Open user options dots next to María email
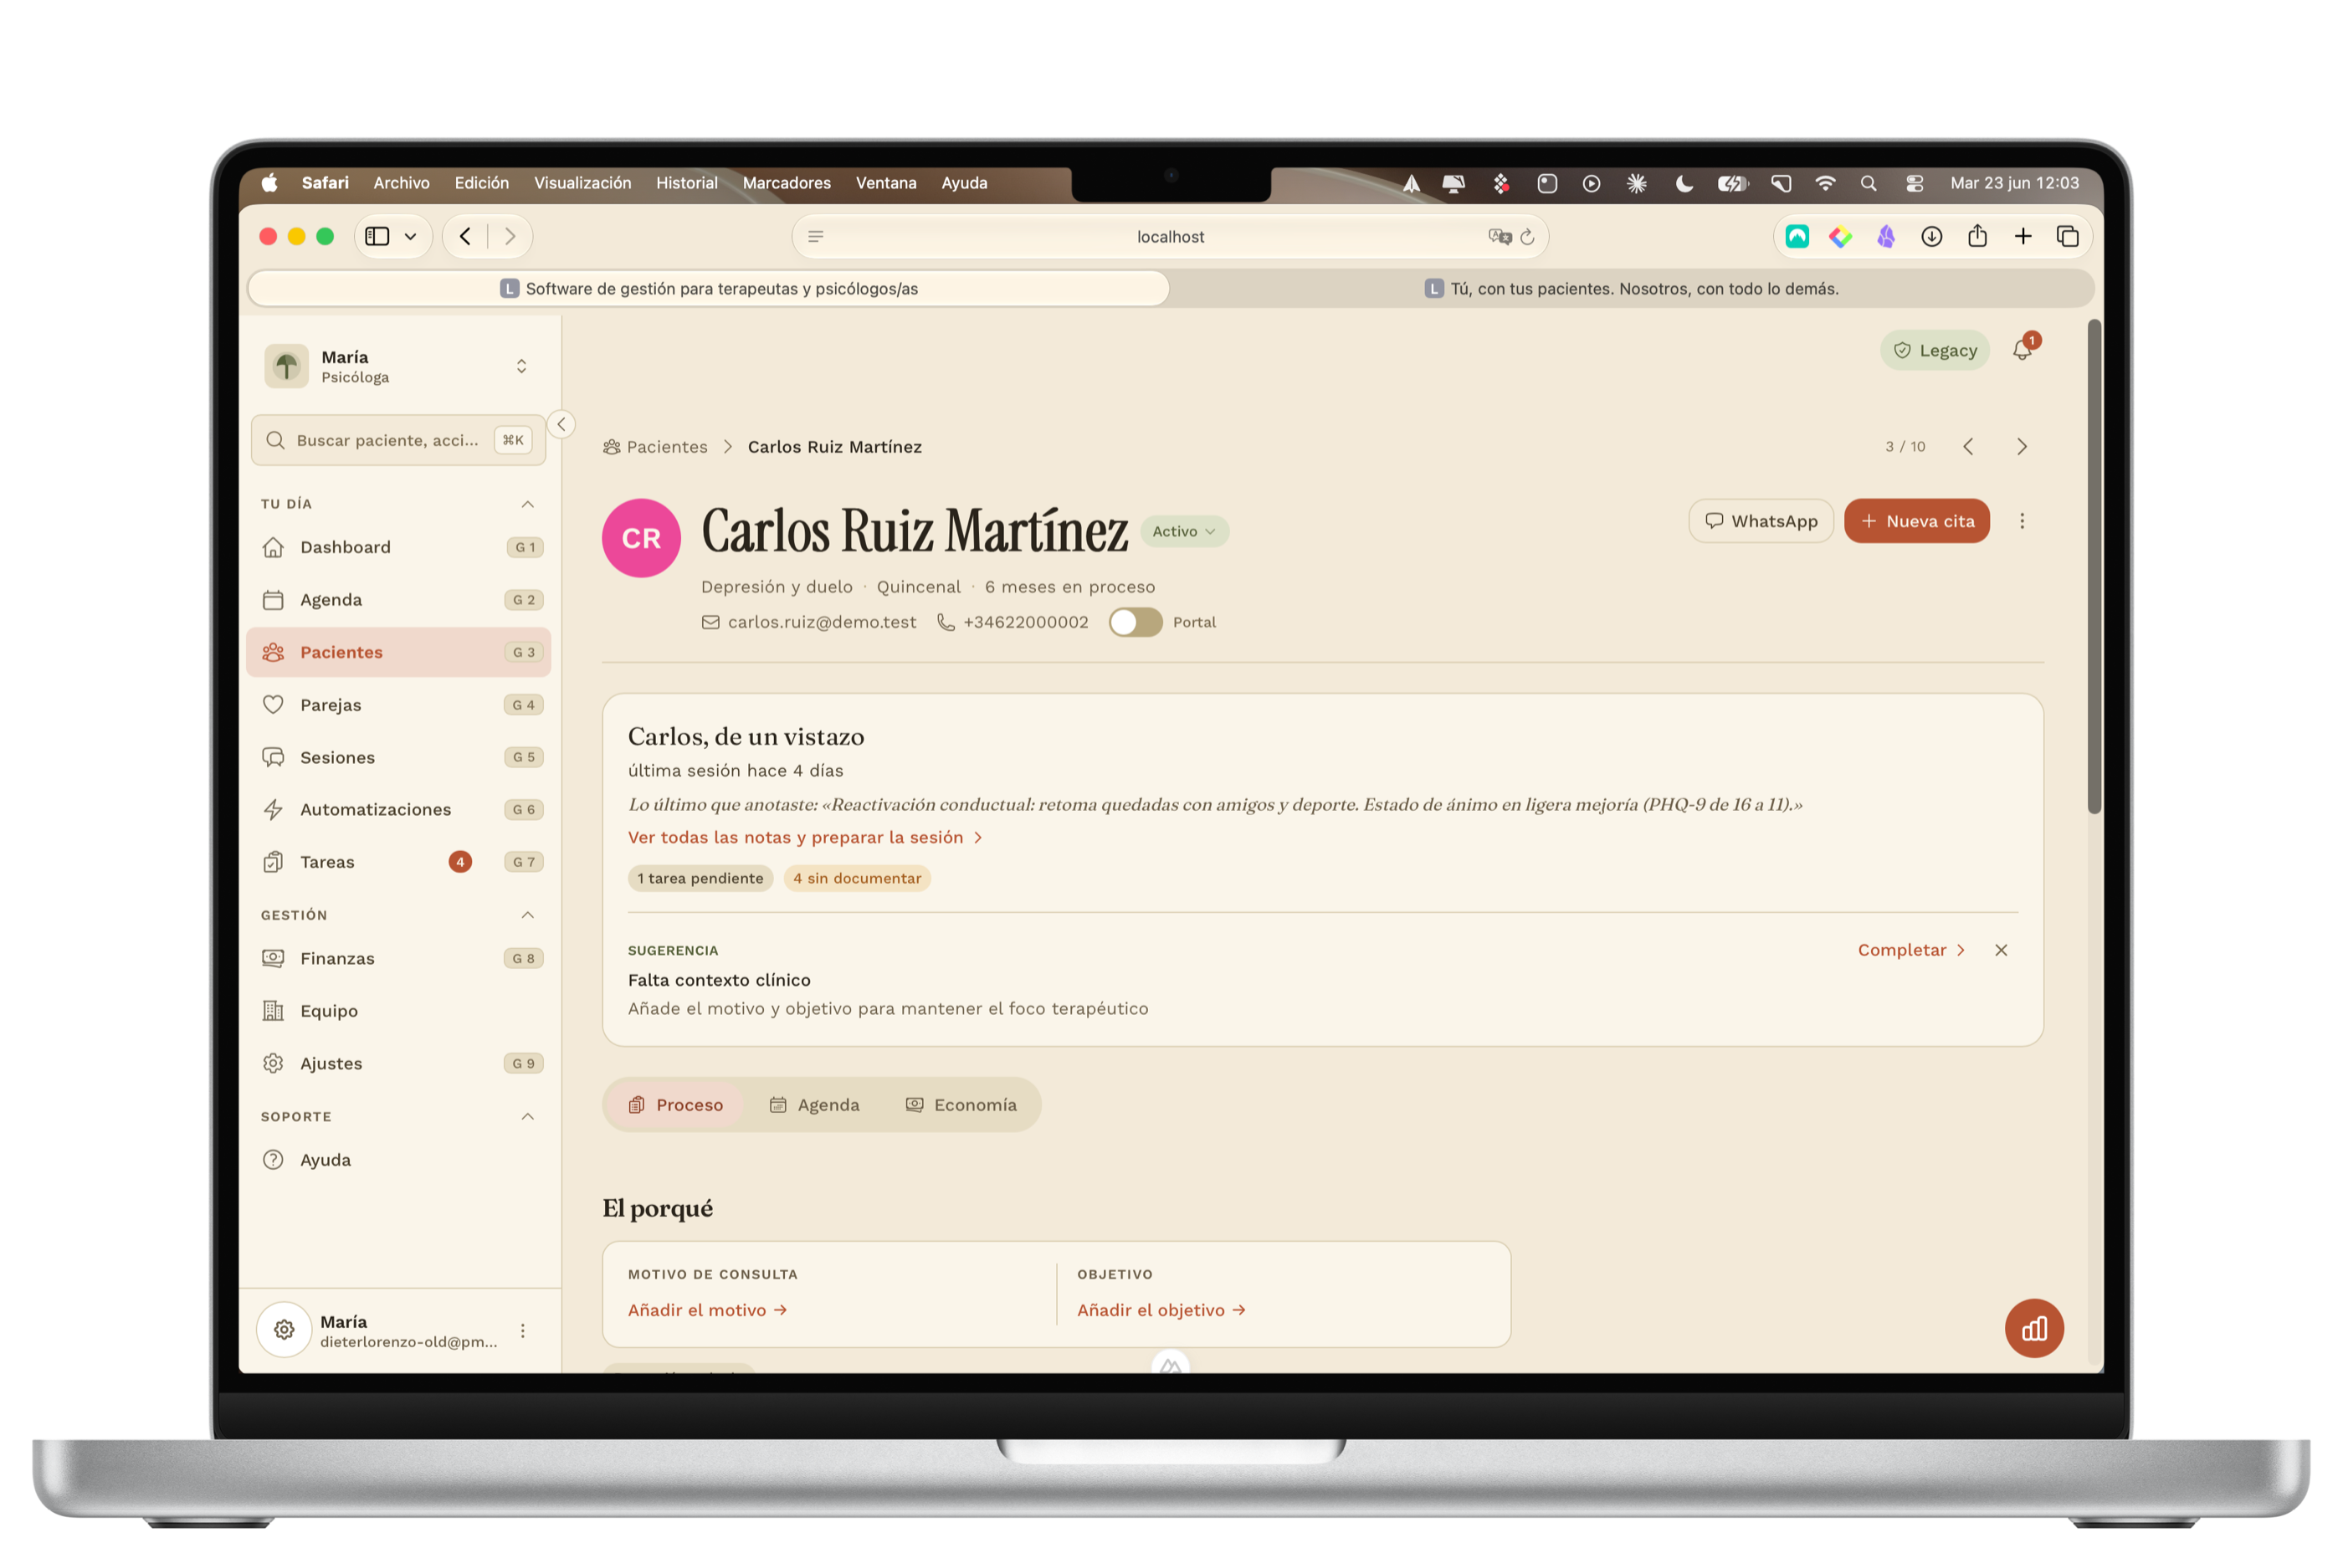This screenshot has height=1543, width=2343. click(523, 1330)
